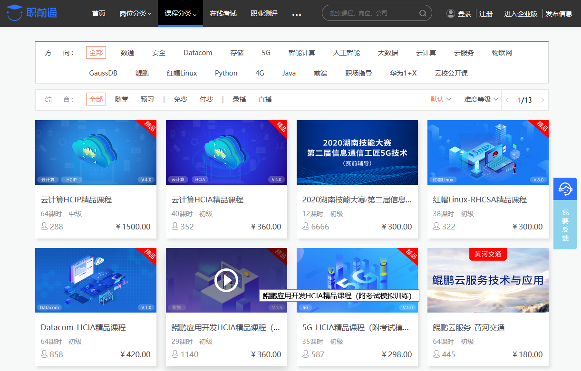Go to the next page with the right arrow
Viewport: 581px width, 371px height.
(542, 100)
